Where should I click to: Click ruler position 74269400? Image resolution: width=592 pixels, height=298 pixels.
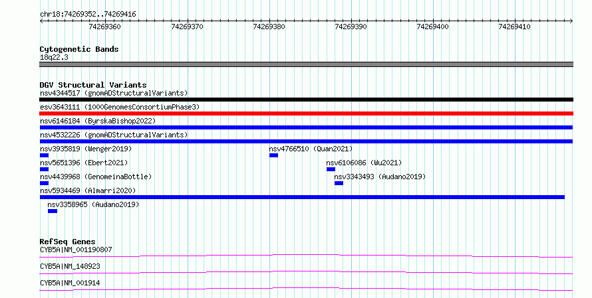tap(432, 27)
